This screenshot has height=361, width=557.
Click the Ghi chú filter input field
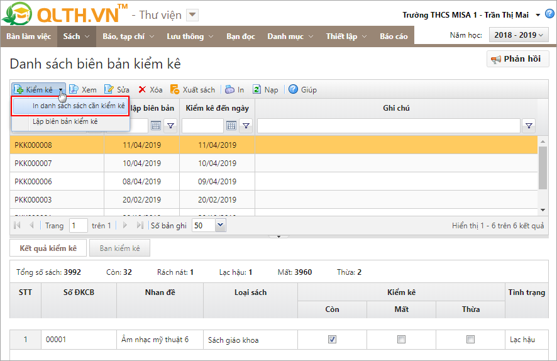pyautogui.click(x=388, y=126)
